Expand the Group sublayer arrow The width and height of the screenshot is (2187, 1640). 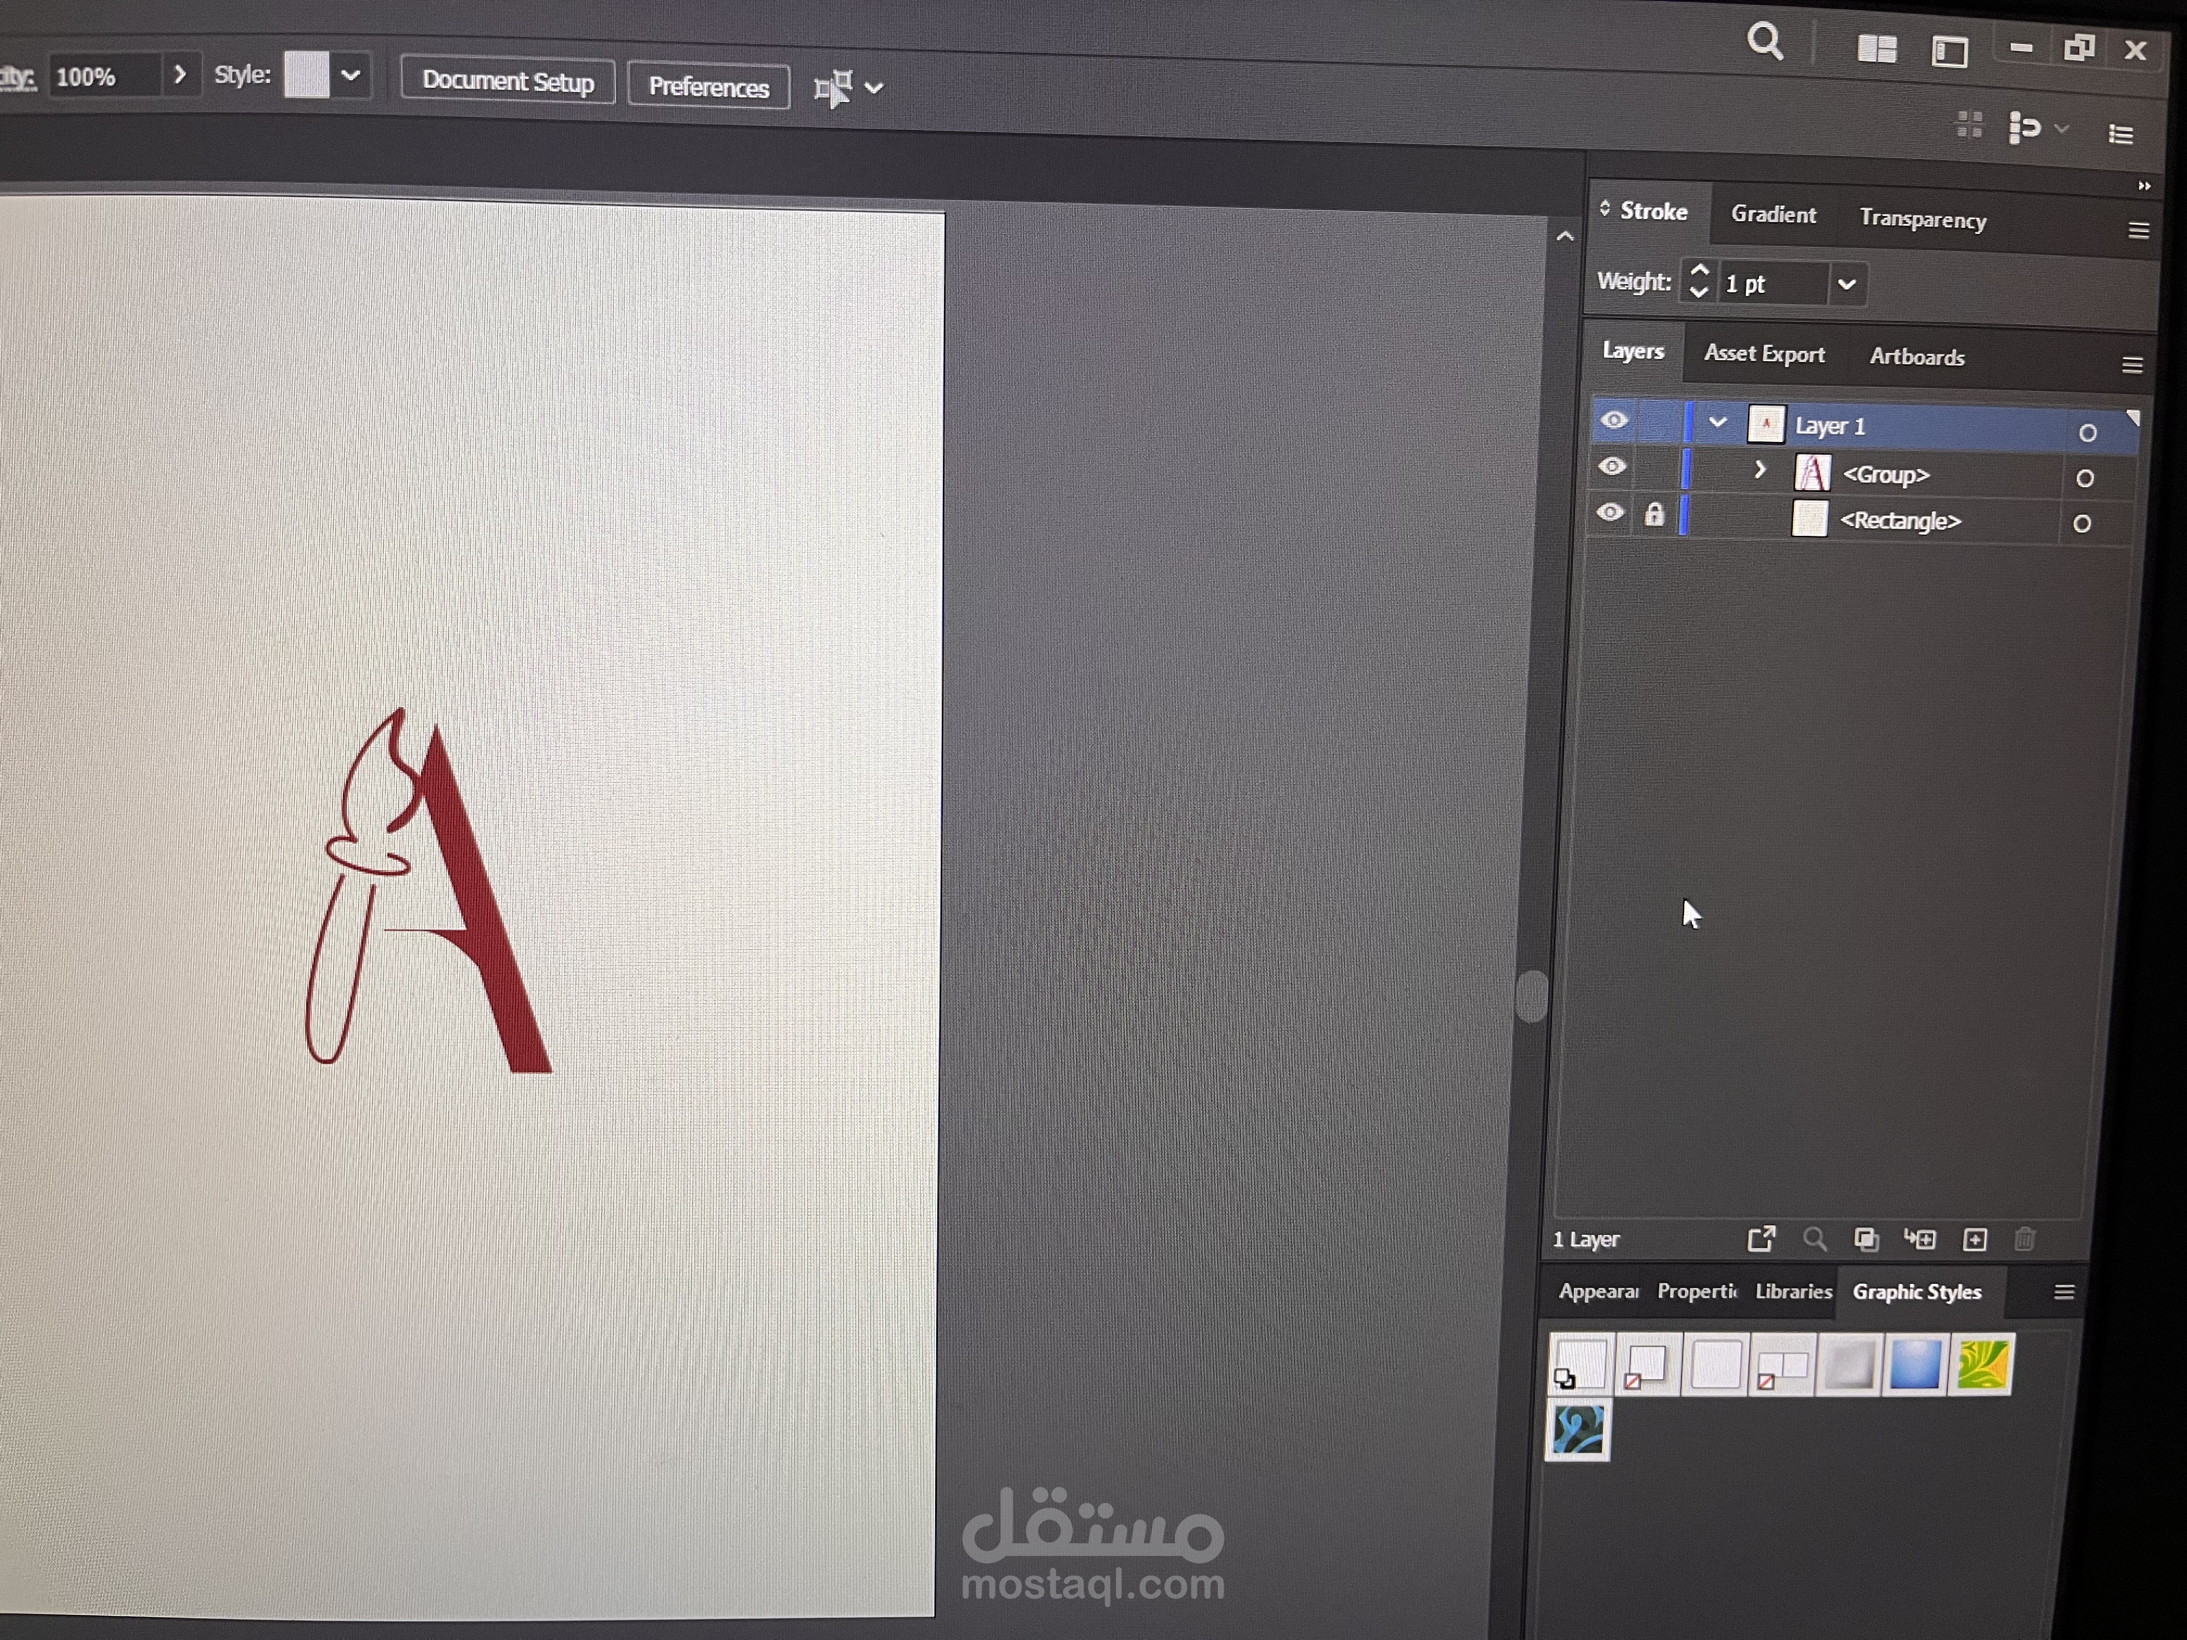click(1760, 470)
